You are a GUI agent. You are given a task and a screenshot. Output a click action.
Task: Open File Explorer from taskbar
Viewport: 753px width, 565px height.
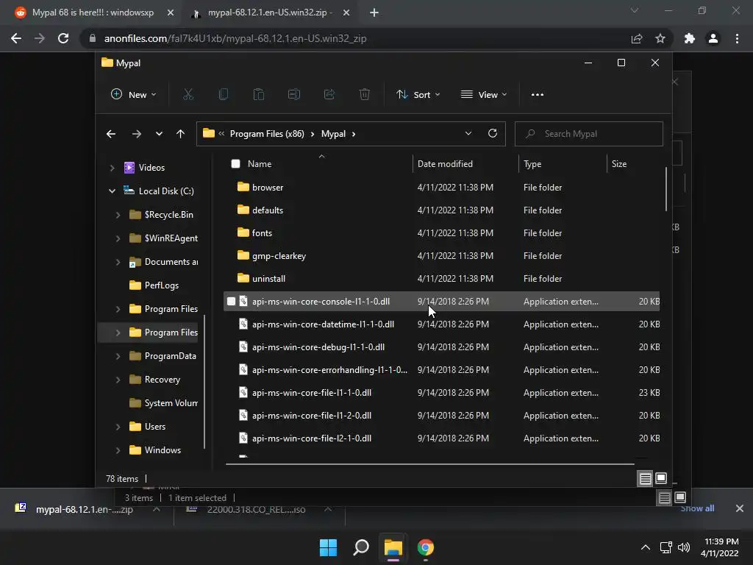(x=393, y=547)
